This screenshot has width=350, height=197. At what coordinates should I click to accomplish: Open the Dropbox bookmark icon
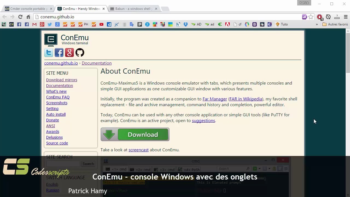click(186, 24)
